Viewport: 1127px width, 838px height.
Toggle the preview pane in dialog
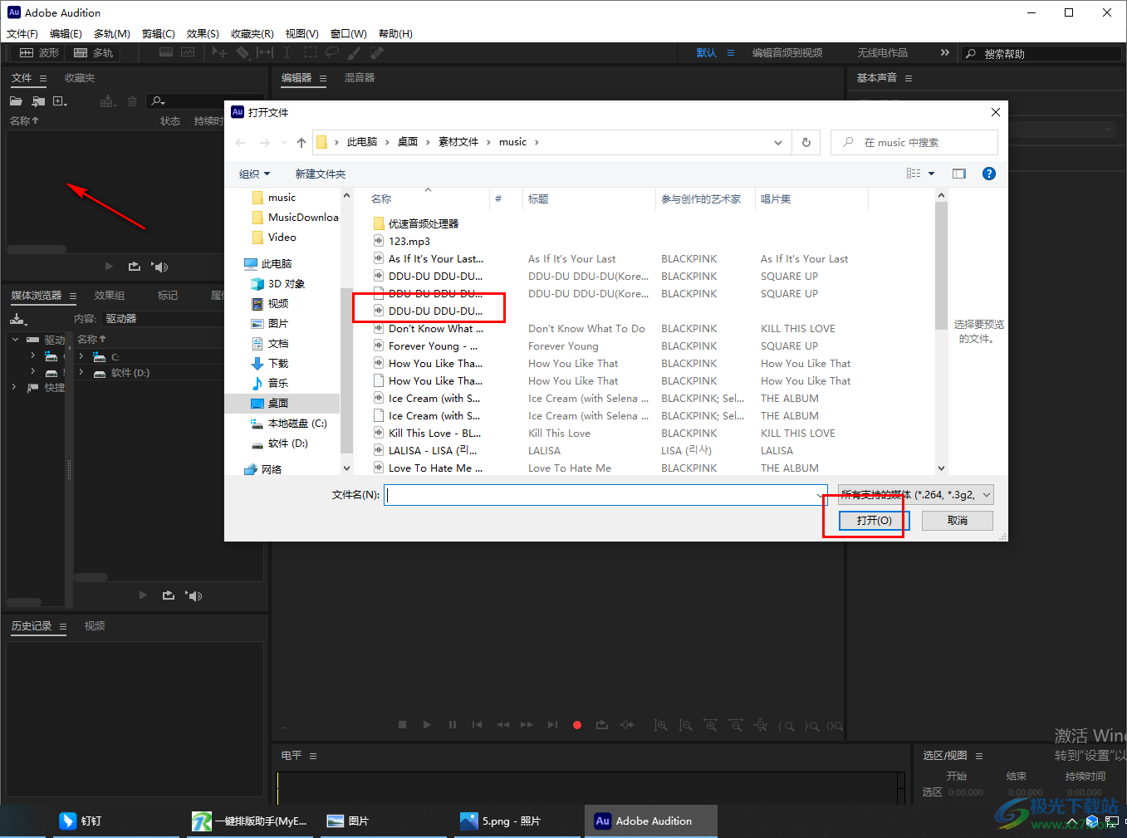pos(959,174)
